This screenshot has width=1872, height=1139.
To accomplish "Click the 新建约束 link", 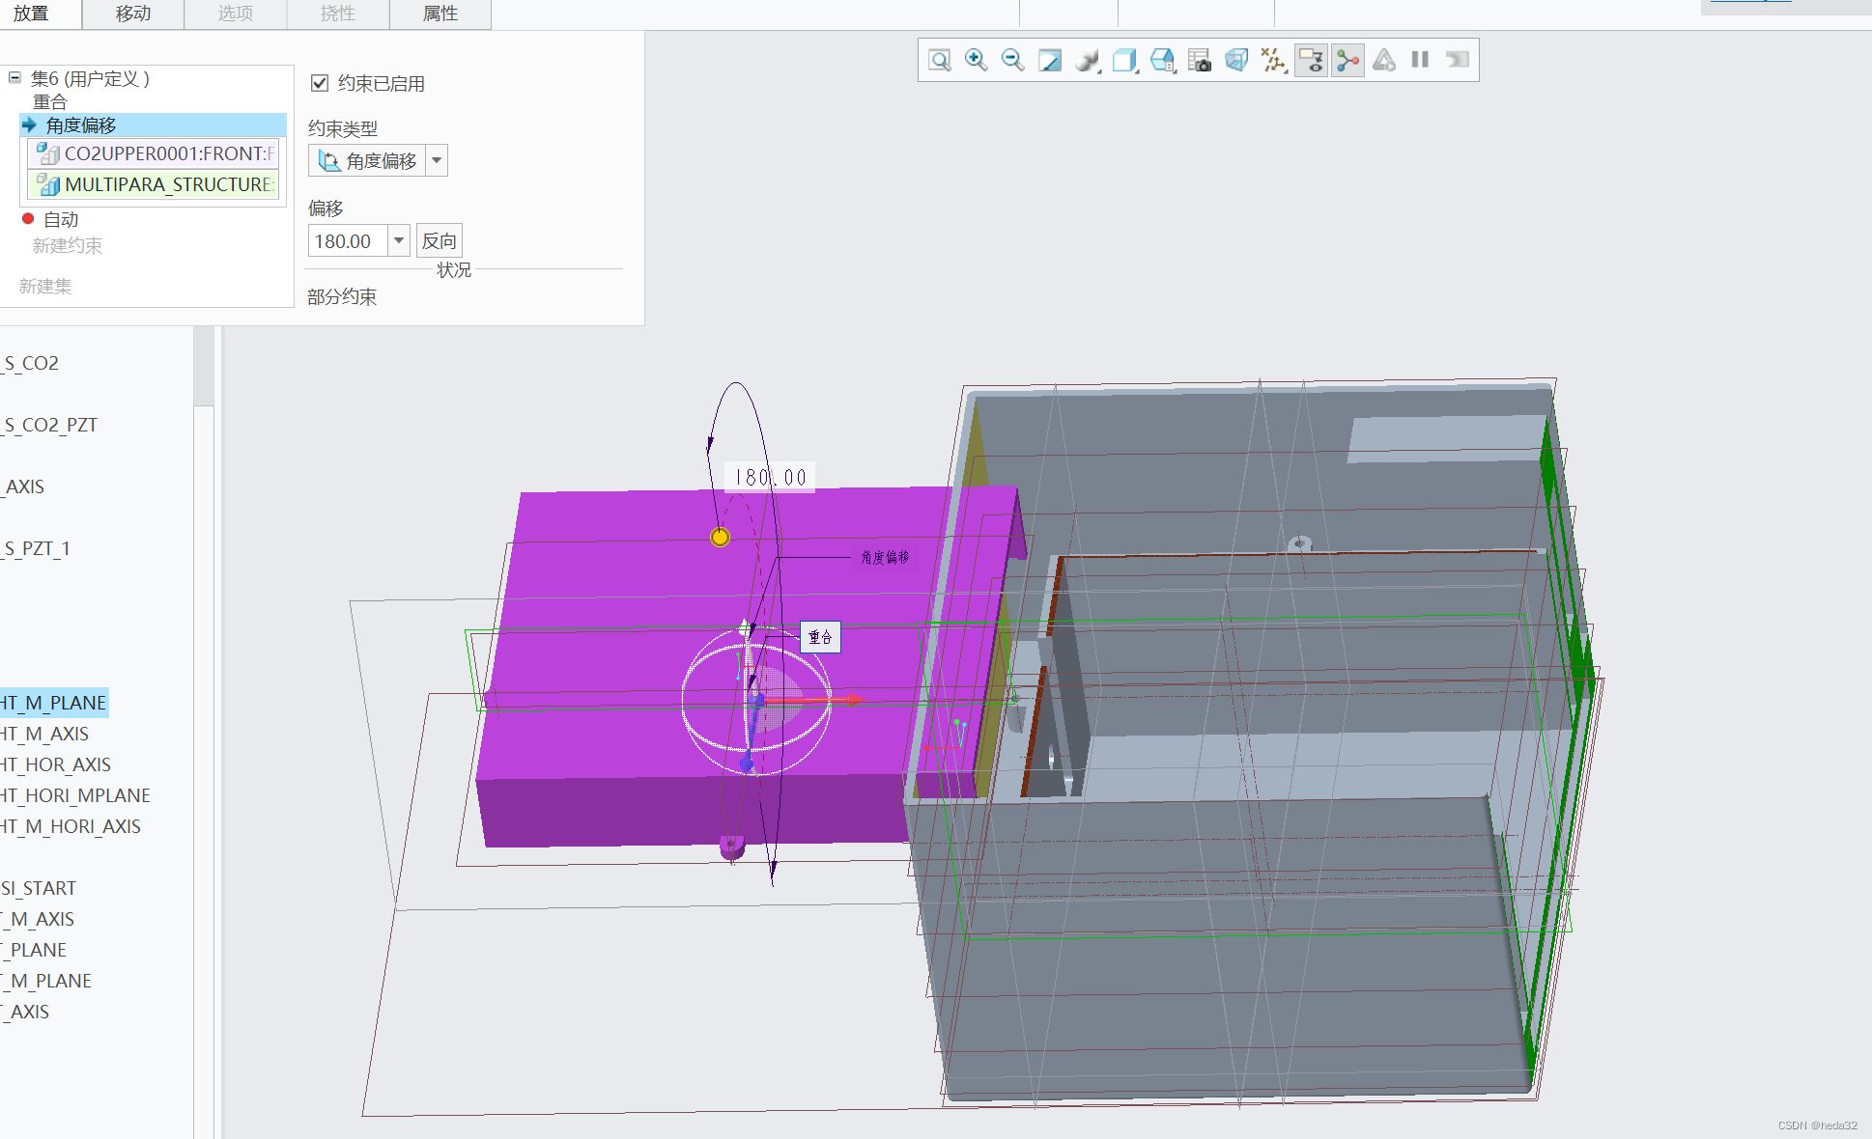I will coord(67,245).
